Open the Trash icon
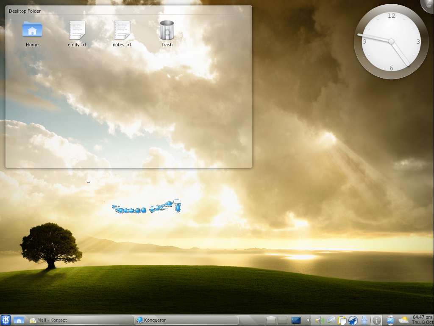Screen dimensions: 434x326 click(x=167, y=30)
